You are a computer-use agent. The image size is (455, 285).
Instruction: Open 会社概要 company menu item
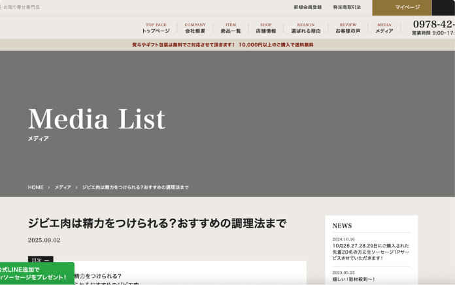click(x=195, y=28)
